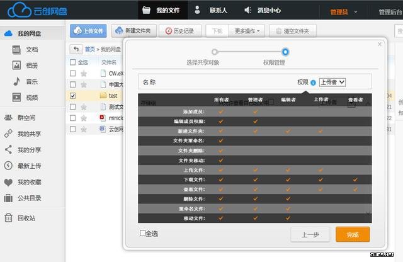The width and height of the screenshot is (403, 262).
Task: Star the CW file as favorite
Action: (84, 73)
